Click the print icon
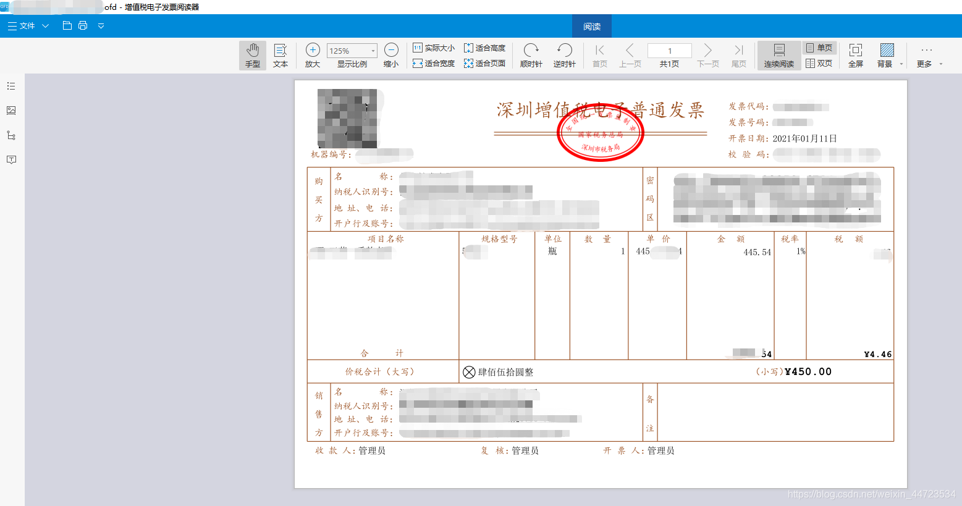Screen dimensions: 962x506 click(83, 25)
